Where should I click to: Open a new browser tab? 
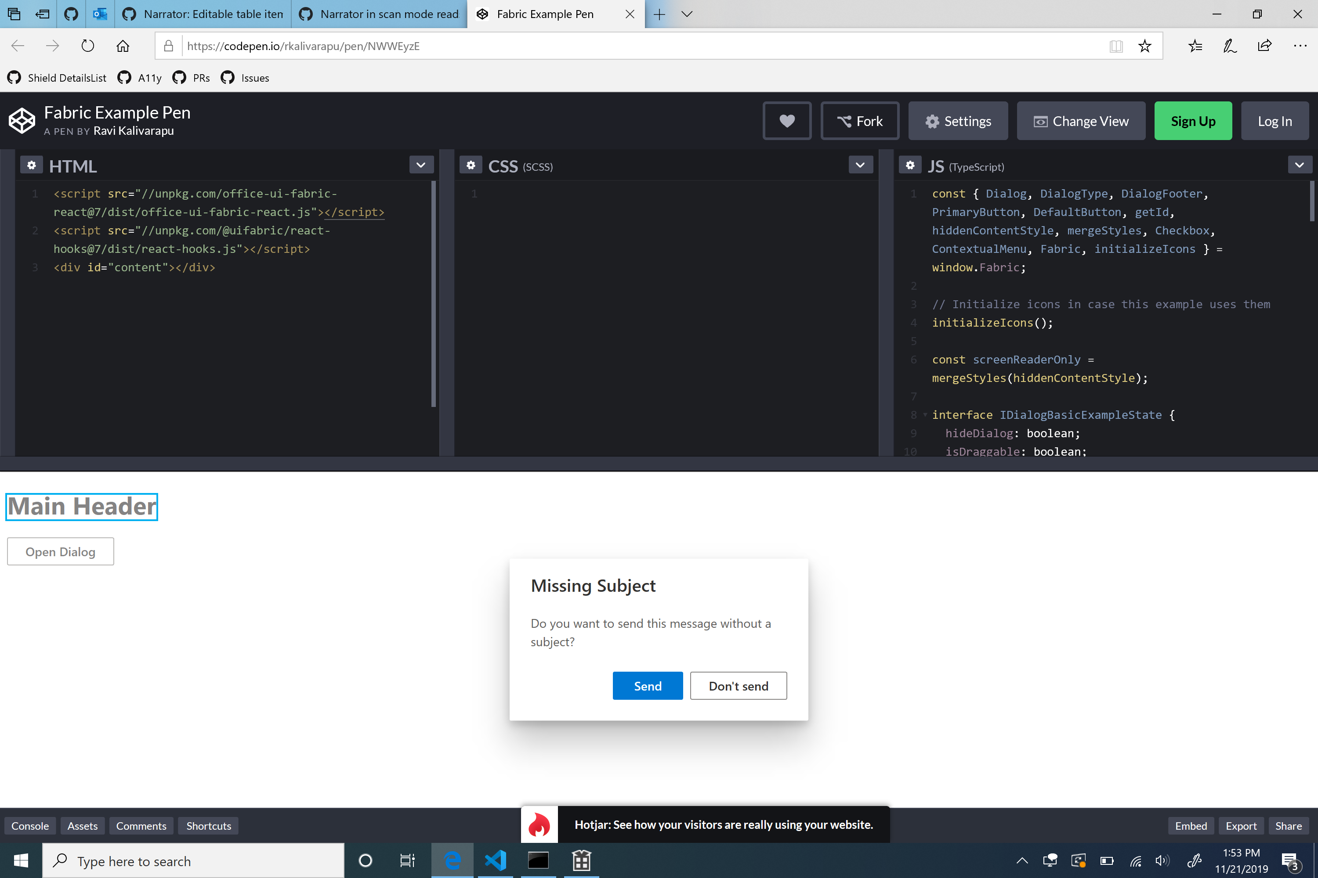coord(659,14)
